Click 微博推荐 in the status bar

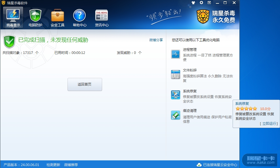point(71,165)
